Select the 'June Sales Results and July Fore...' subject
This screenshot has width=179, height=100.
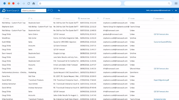[x=66, y=57]
